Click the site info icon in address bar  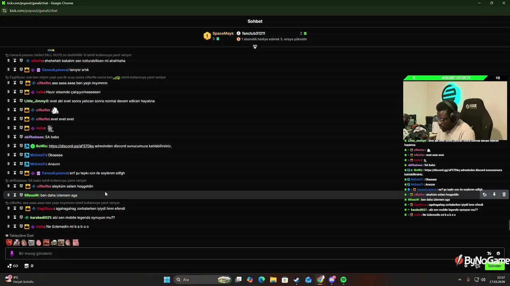pyautogui.click(x=5, y=11)
